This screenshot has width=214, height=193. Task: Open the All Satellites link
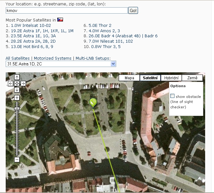point(18,58)
